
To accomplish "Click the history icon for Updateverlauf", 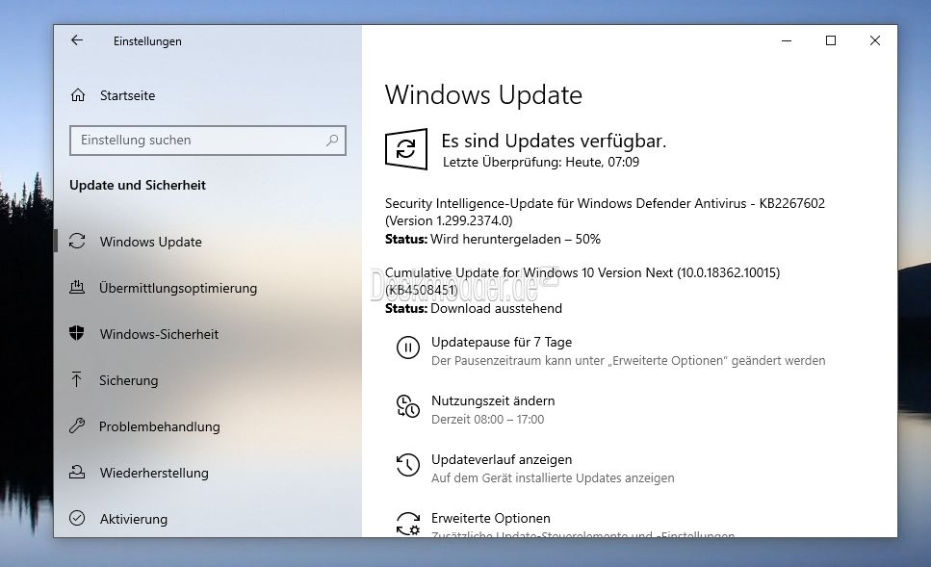I will tap(408, 465).
